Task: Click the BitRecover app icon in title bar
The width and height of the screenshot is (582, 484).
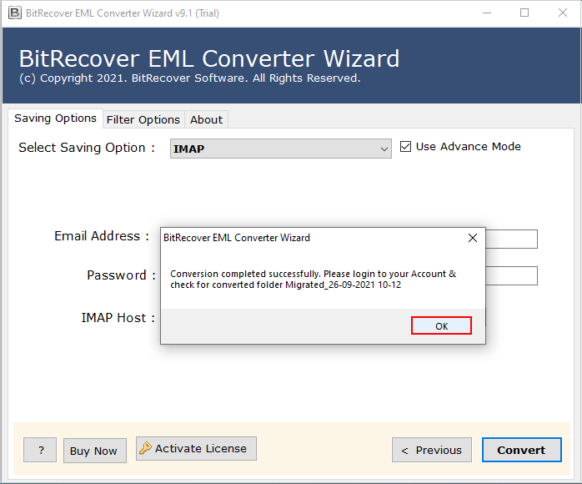Action: (15, 13)
